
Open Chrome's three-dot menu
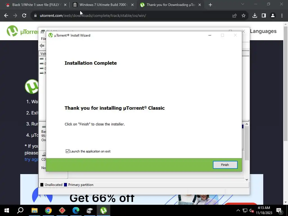[282, 16]
